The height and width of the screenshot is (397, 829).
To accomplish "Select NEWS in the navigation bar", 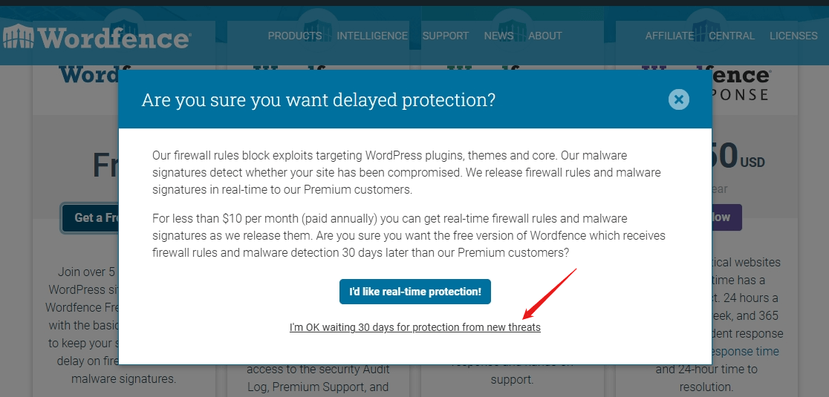I will click(498, 36).
